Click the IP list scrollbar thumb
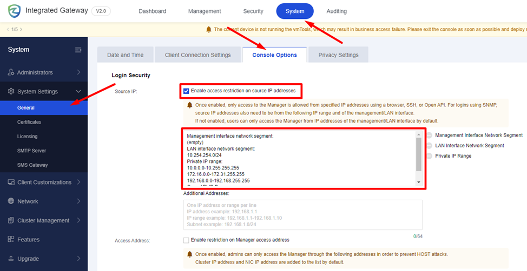 [418, 154]
